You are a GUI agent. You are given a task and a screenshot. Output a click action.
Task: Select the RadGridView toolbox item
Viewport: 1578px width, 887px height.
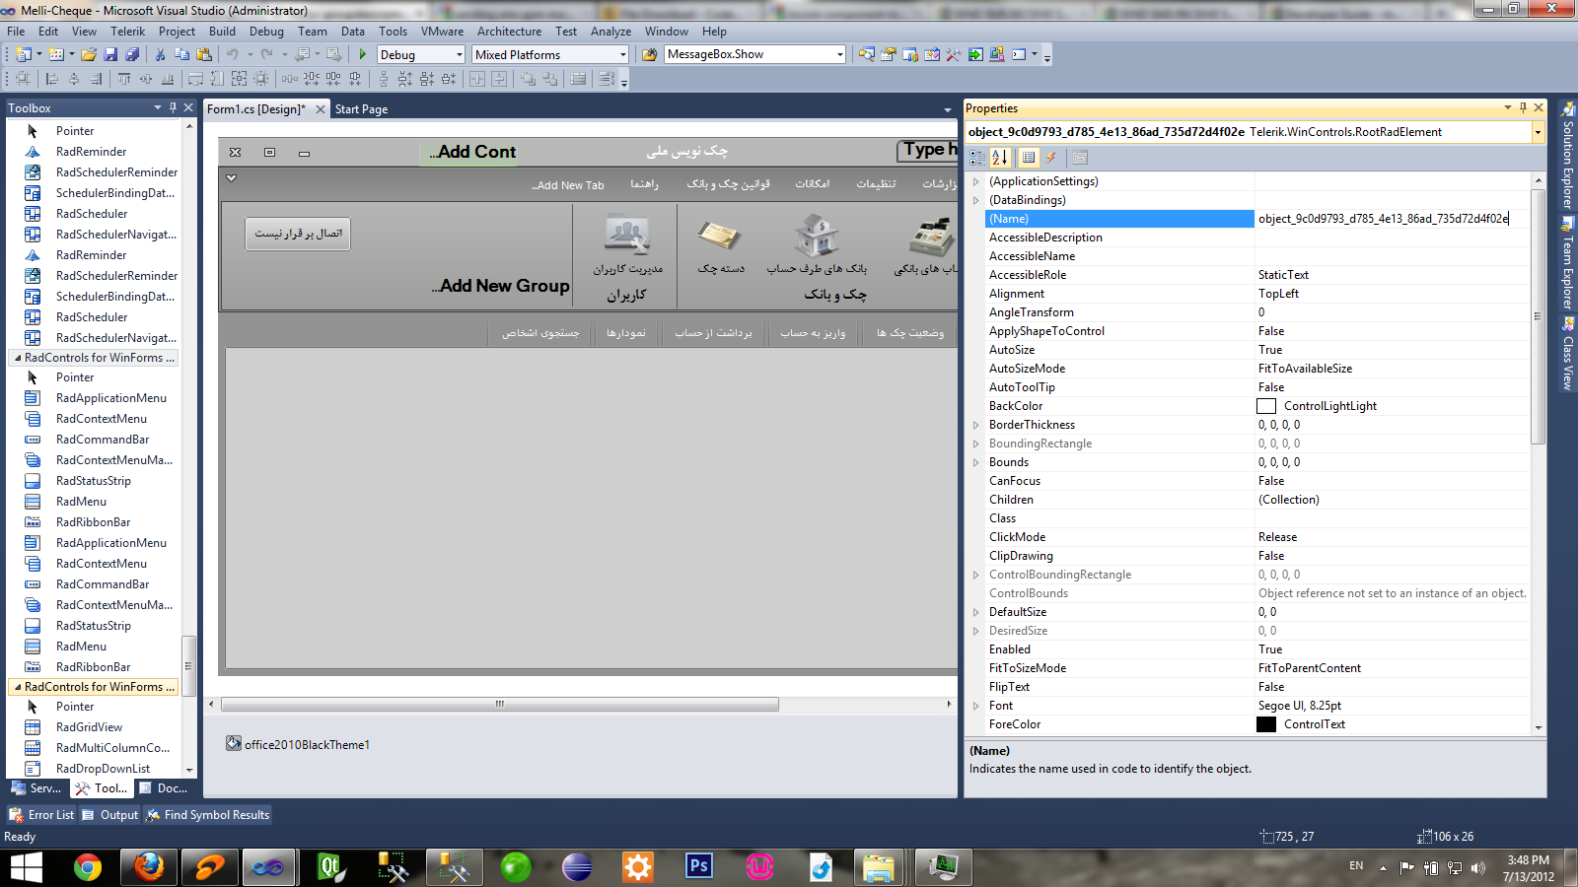click(89, 727)
